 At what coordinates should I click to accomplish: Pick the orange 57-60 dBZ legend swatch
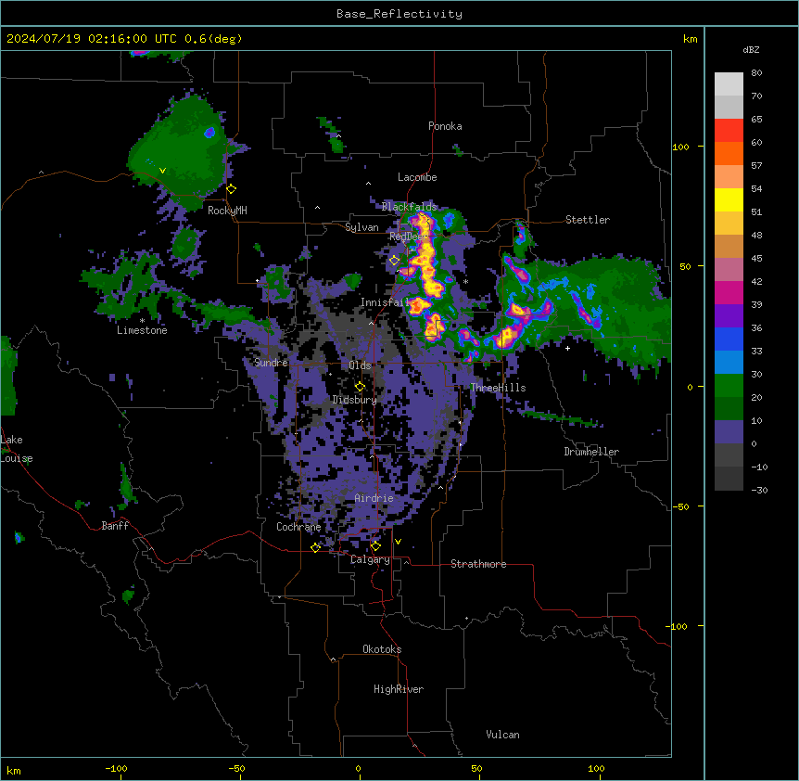tap(729, 154)
